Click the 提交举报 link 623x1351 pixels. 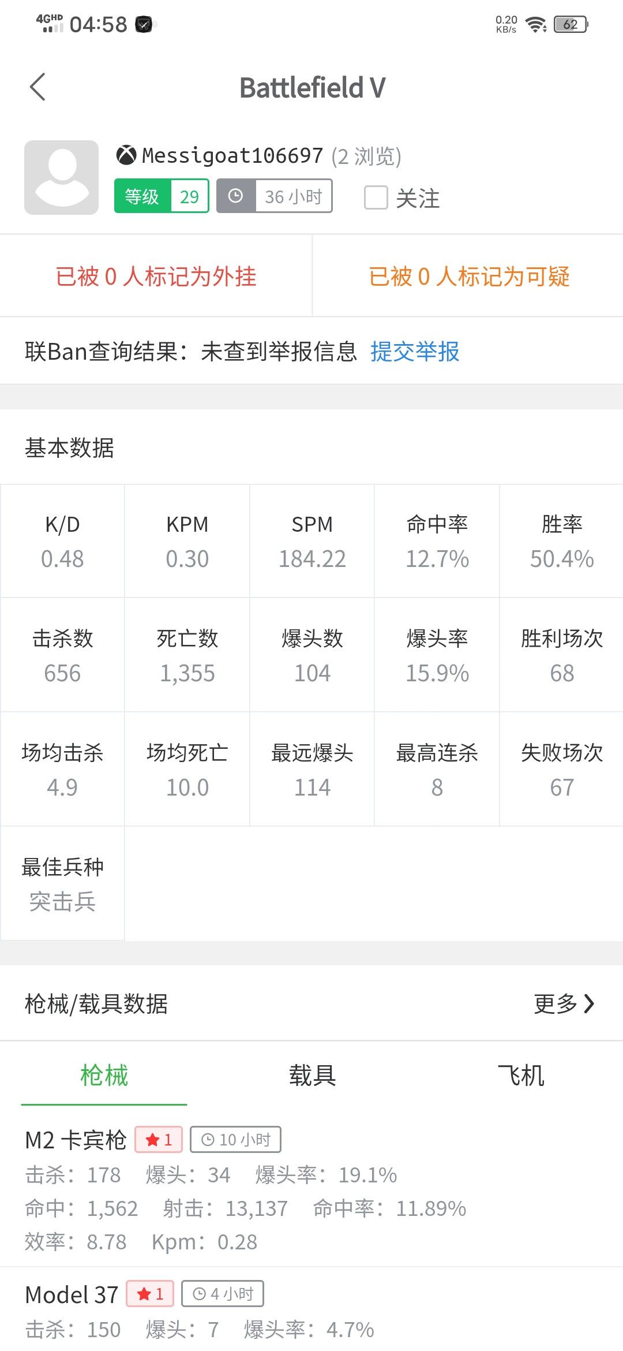(415, 351)
